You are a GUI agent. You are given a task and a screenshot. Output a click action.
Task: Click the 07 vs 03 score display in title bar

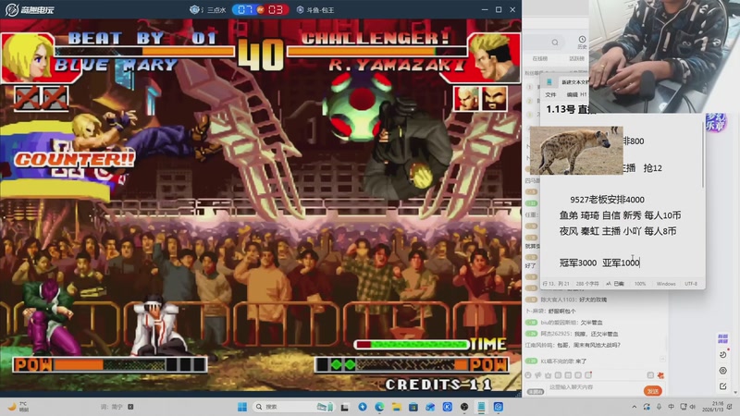[261, 9]
